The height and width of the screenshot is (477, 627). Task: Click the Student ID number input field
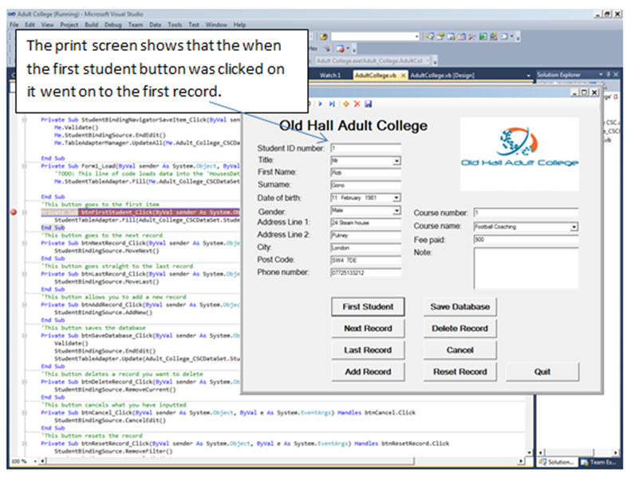(x=365, y=148)
